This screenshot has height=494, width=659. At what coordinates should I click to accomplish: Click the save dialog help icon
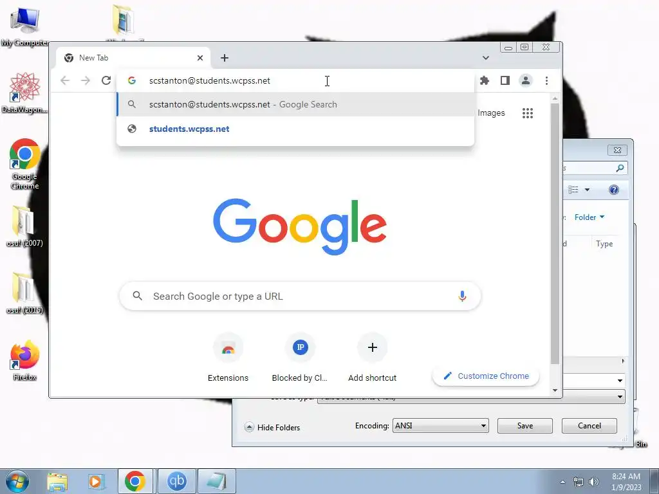pos(613,190)
